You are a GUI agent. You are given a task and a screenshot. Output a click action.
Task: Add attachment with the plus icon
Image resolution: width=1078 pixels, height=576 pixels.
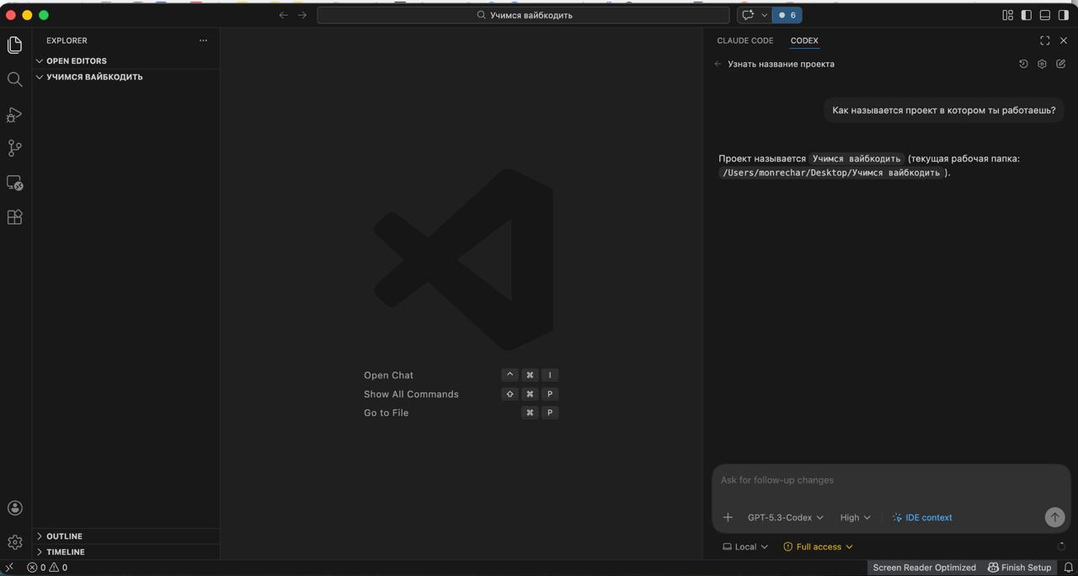(728, 517)
